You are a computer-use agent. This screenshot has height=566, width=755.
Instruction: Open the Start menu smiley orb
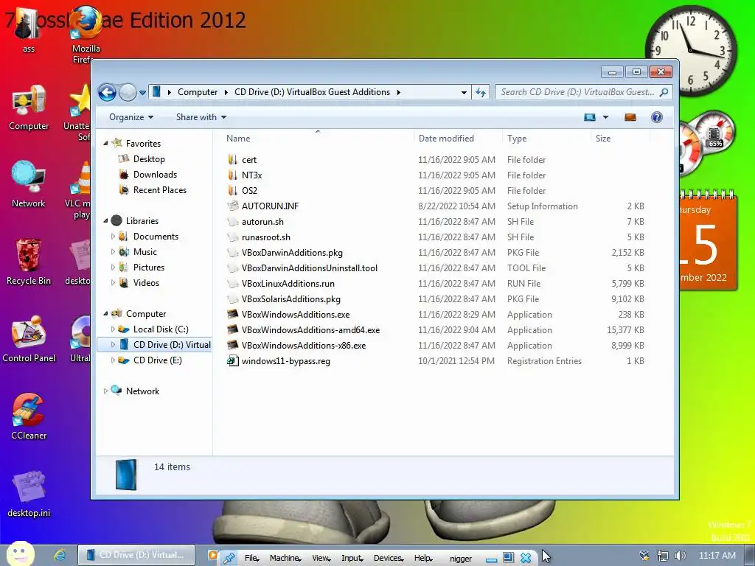click(20, 555)
